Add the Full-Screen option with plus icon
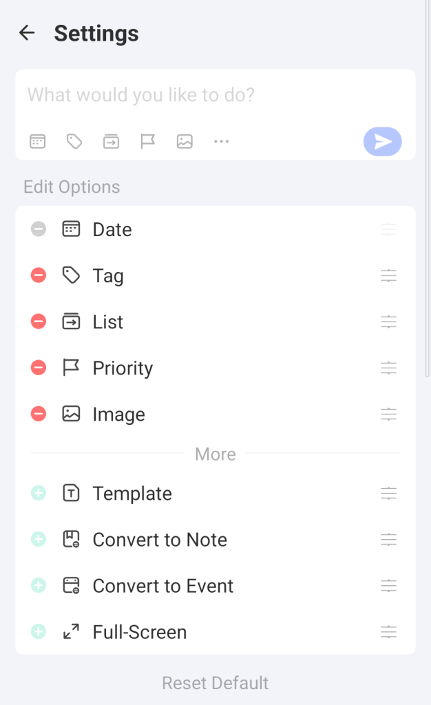Viewport: 431px width, 705px height. click(39, 632)
